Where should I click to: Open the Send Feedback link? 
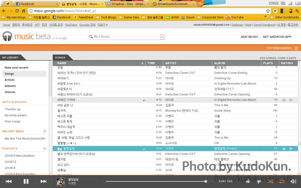264,25
